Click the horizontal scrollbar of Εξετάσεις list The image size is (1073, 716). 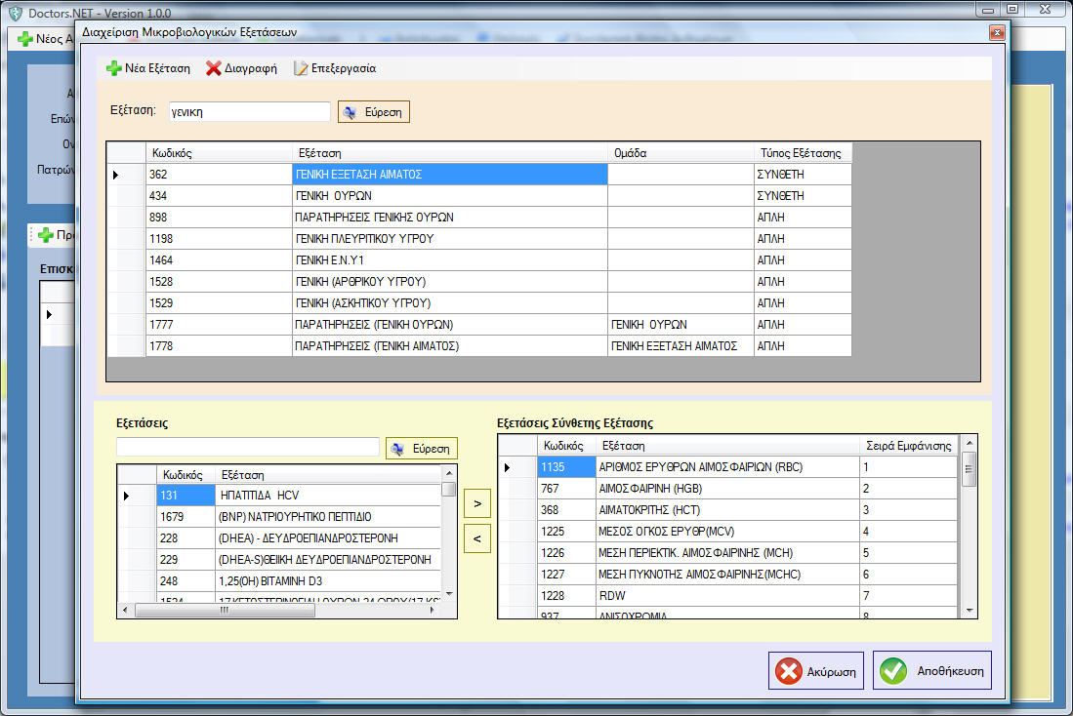click(225, 610)
